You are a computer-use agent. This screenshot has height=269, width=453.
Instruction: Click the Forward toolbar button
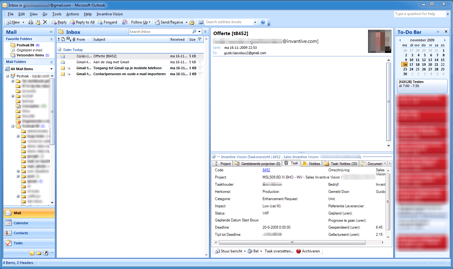pos(107,22)
